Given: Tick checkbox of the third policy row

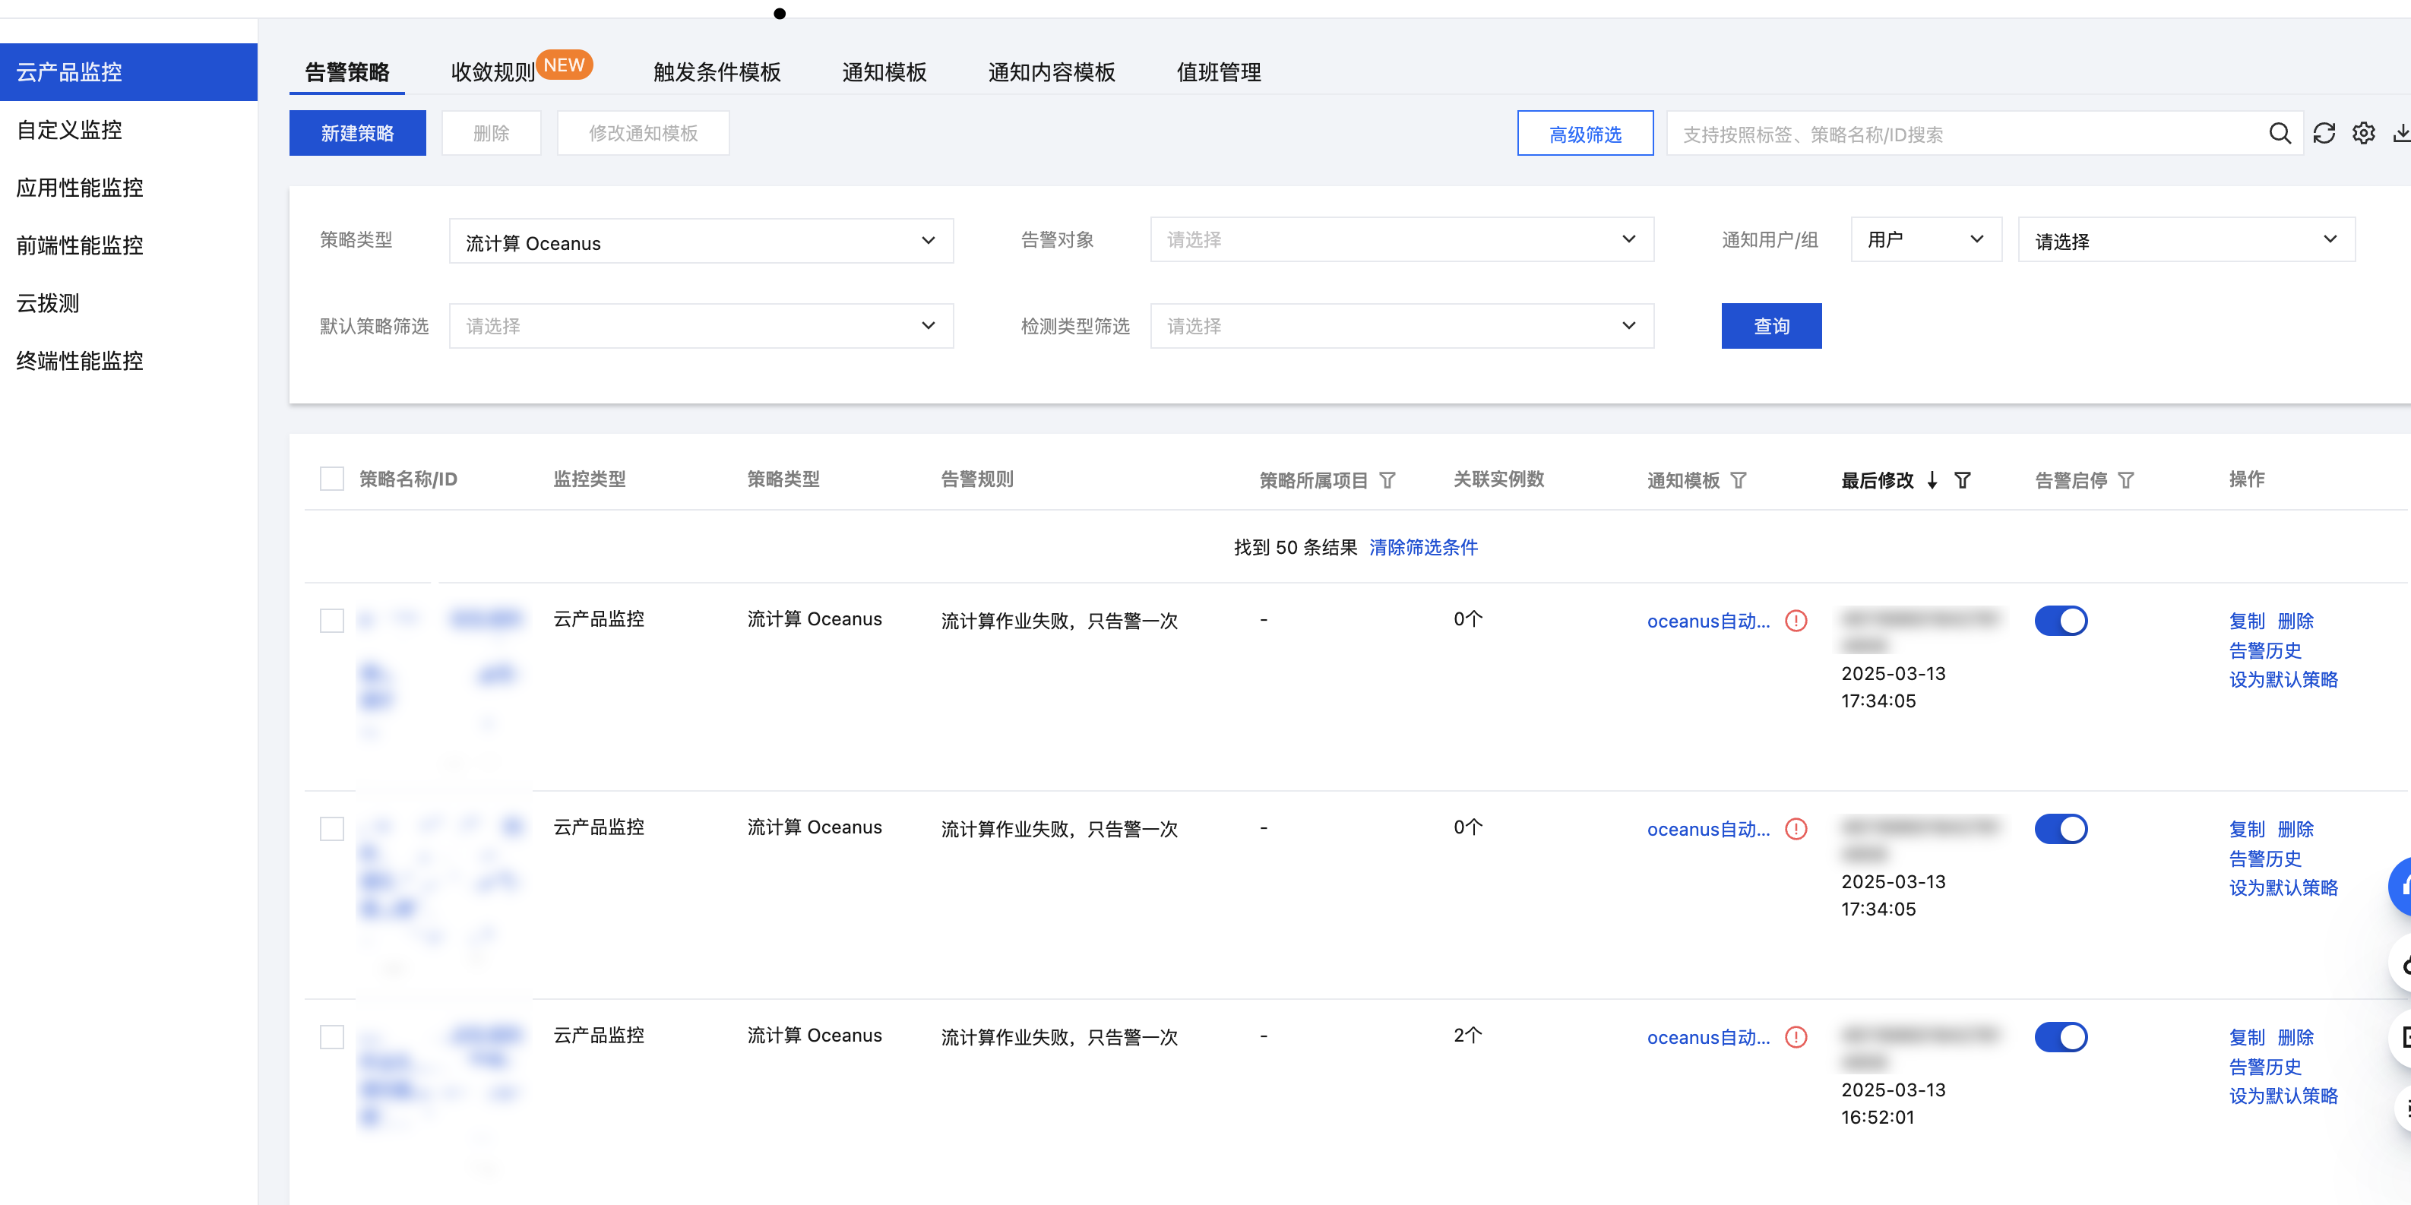Looking at the screenshot, I should (332, 1036).
